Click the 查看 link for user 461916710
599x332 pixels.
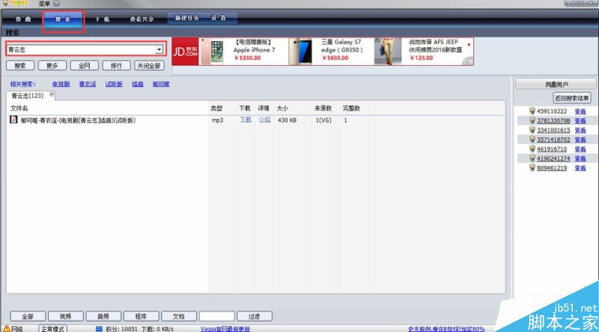click(580, 149)
